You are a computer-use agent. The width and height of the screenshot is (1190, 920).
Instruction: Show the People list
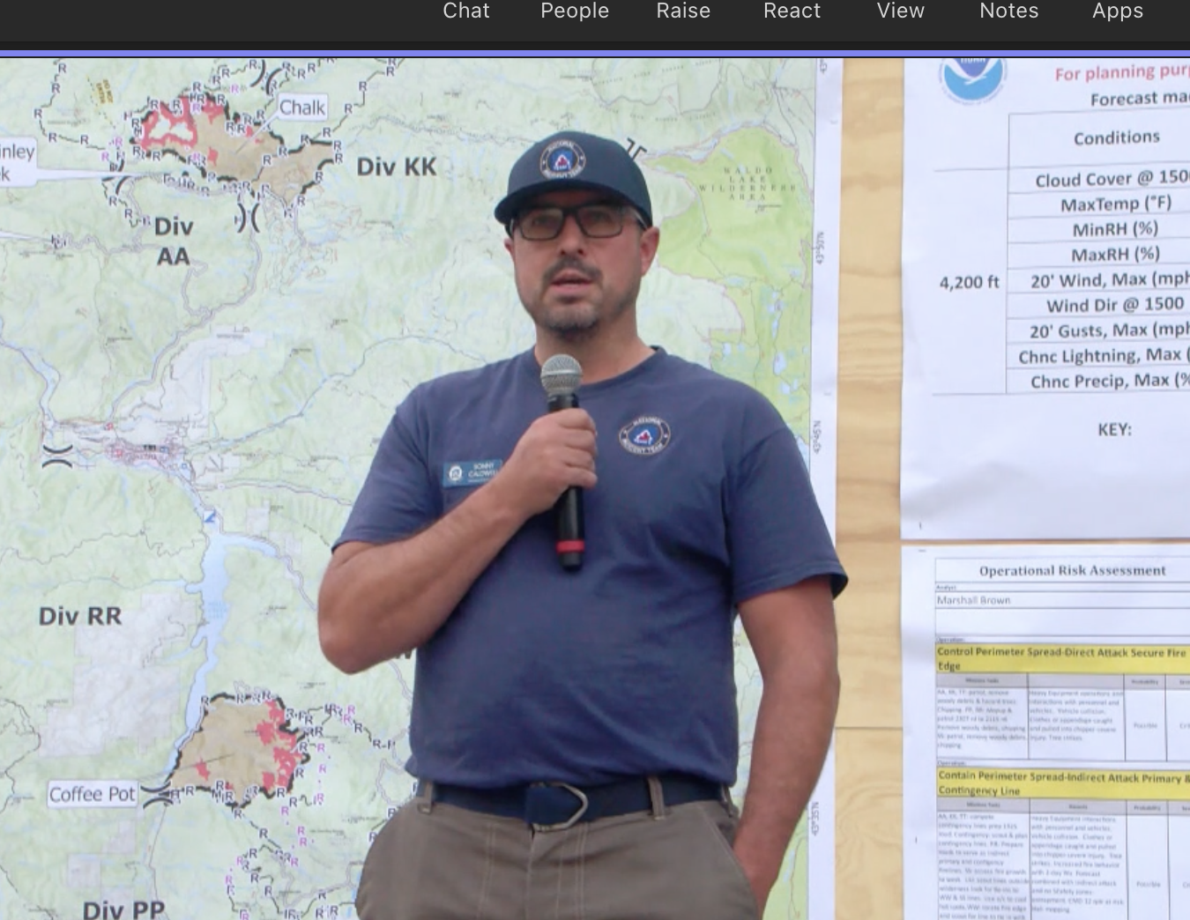(x=575, y=11)
